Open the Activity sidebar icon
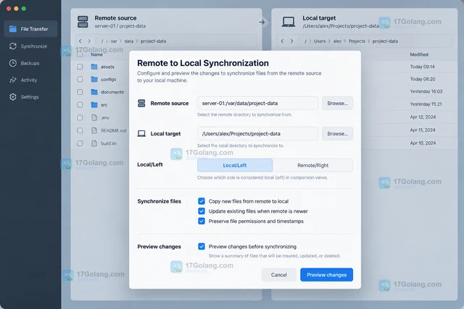Image resolution: width=464 pixels, height=309 pixels. [x=13, y=80]
